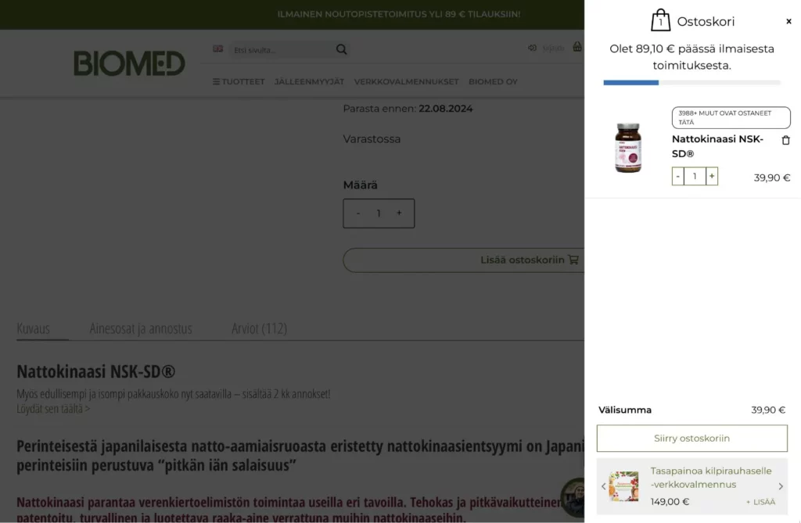Expand the Tuotteet hamburger menu
The height and width of the screenshot is (523, 801).
239,82
